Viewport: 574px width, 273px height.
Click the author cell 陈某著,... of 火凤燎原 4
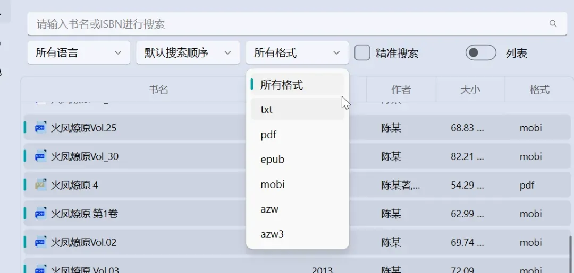[x=401, y=186]
